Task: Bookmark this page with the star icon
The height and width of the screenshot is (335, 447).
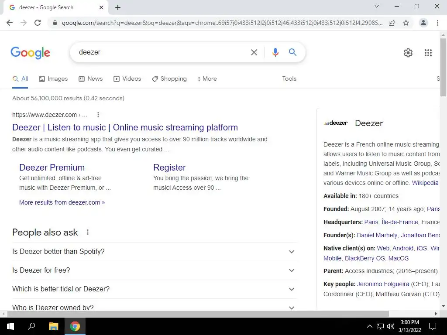Action: [x=406, y=23]
